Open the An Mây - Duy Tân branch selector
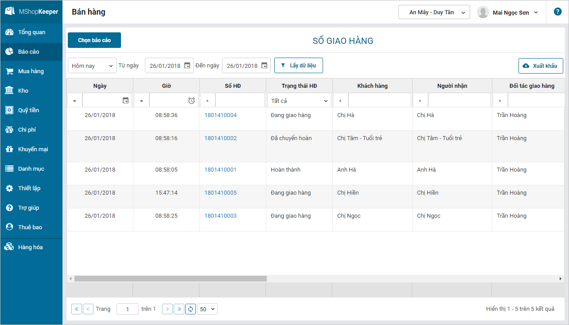 tap(434, 12)
